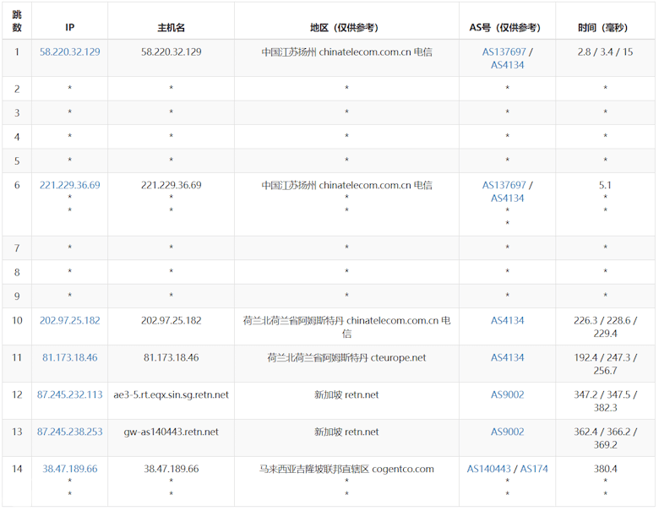
Task: Click 新加坡 retn.net in hop 12 row
Action: tap(346, 394)
